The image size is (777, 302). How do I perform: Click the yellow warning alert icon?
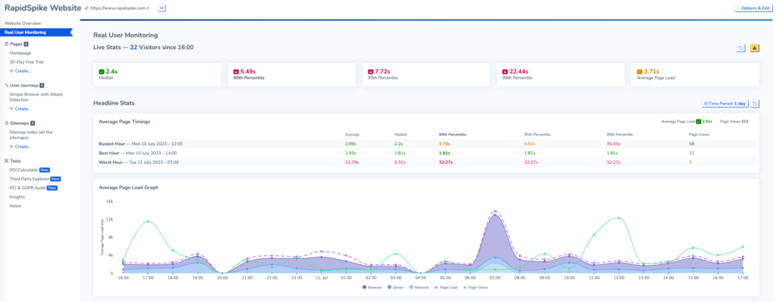[754, 48]
